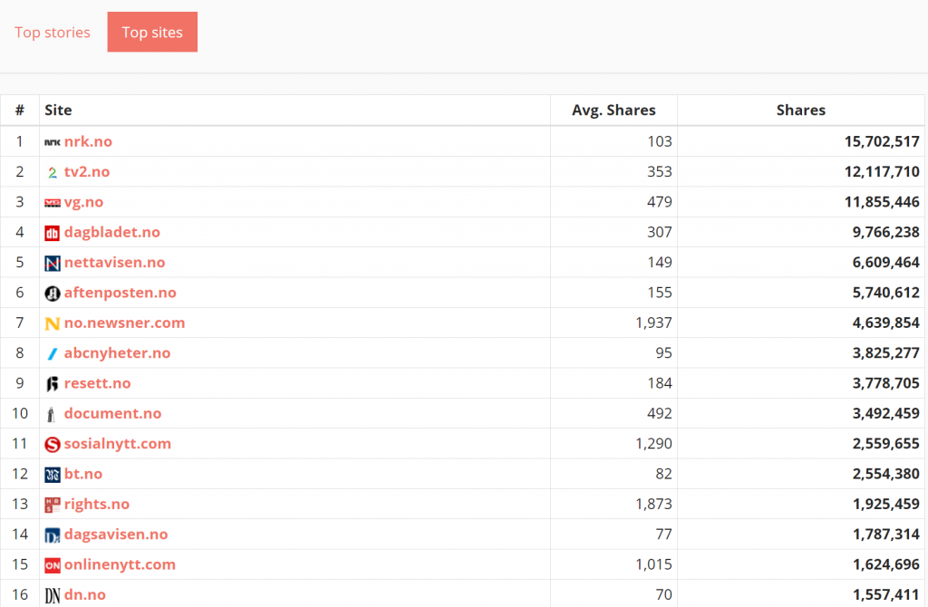Click the red Sosialnytt S icon
The width and height of the screenshot is (928, 607).
(x=53, y=444)
